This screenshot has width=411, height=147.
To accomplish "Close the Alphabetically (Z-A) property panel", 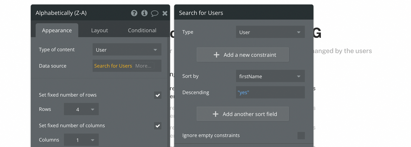I will (x=165, y=13).
